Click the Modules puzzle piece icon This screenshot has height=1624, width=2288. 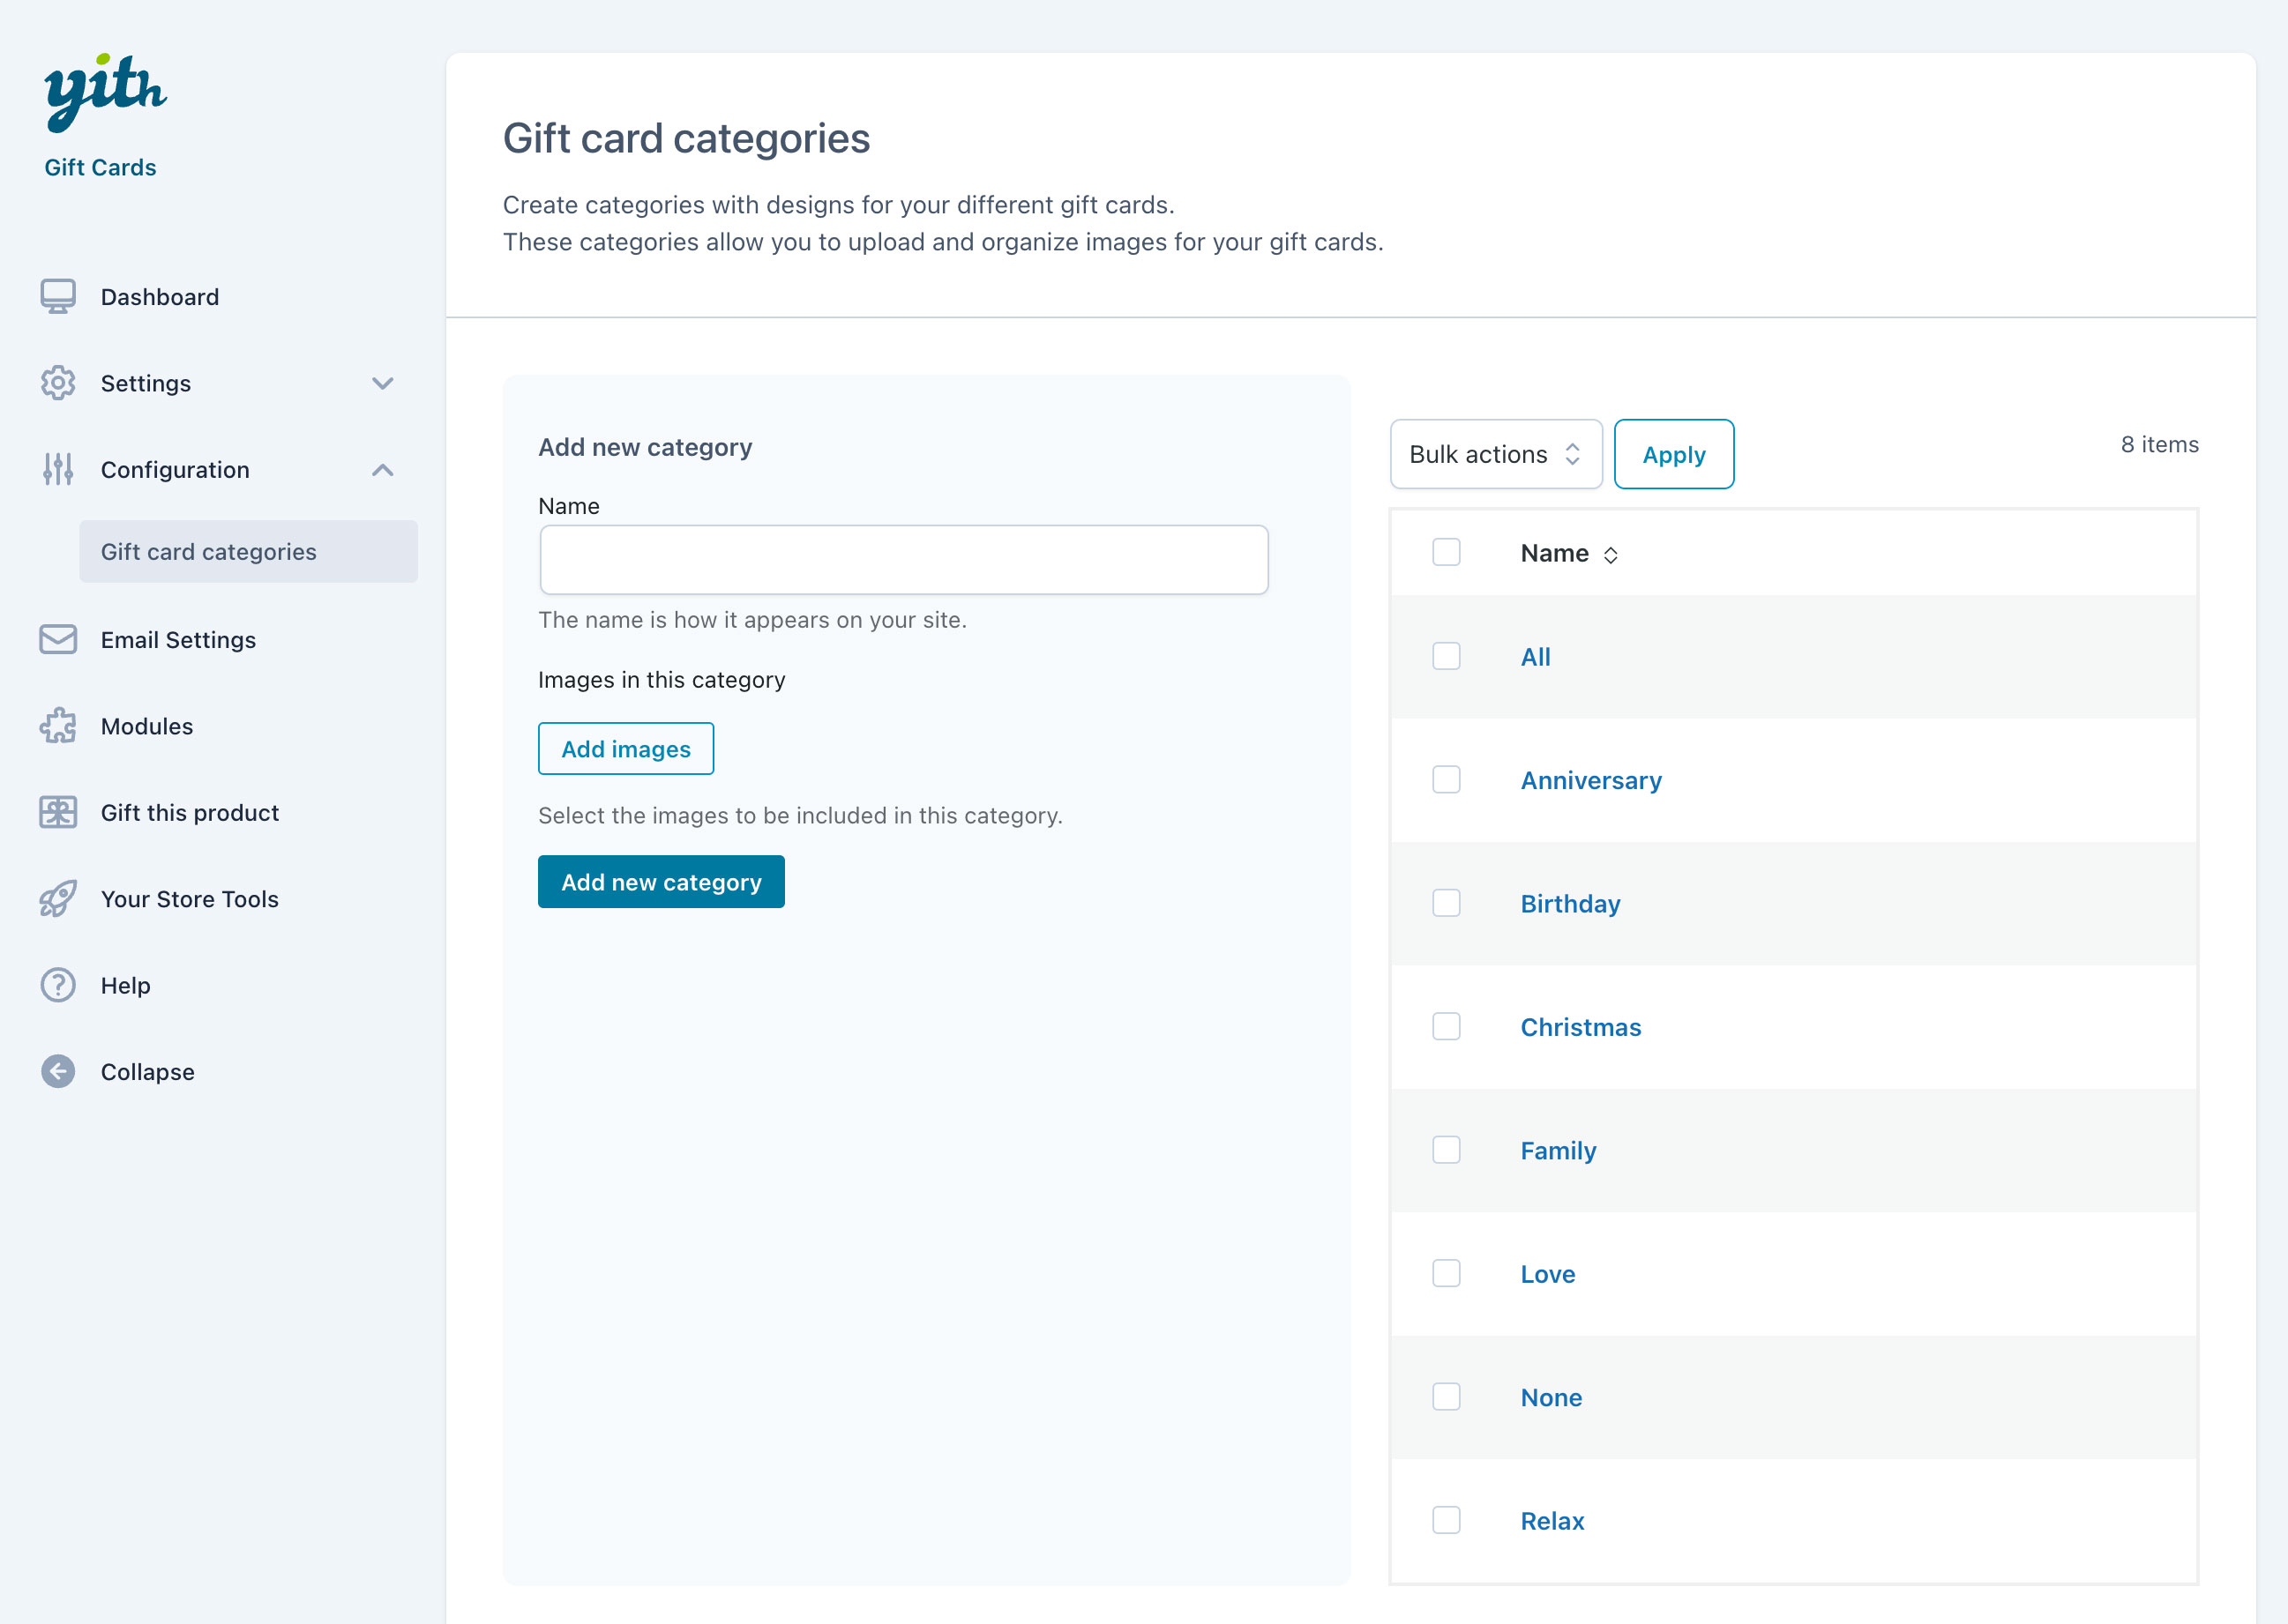(58, 726)
